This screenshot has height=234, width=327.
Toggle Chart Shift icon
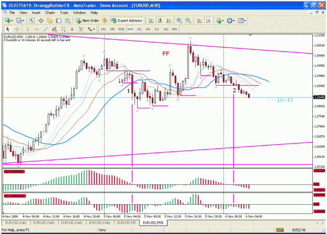pyautogui.click(x=208, y=20)
